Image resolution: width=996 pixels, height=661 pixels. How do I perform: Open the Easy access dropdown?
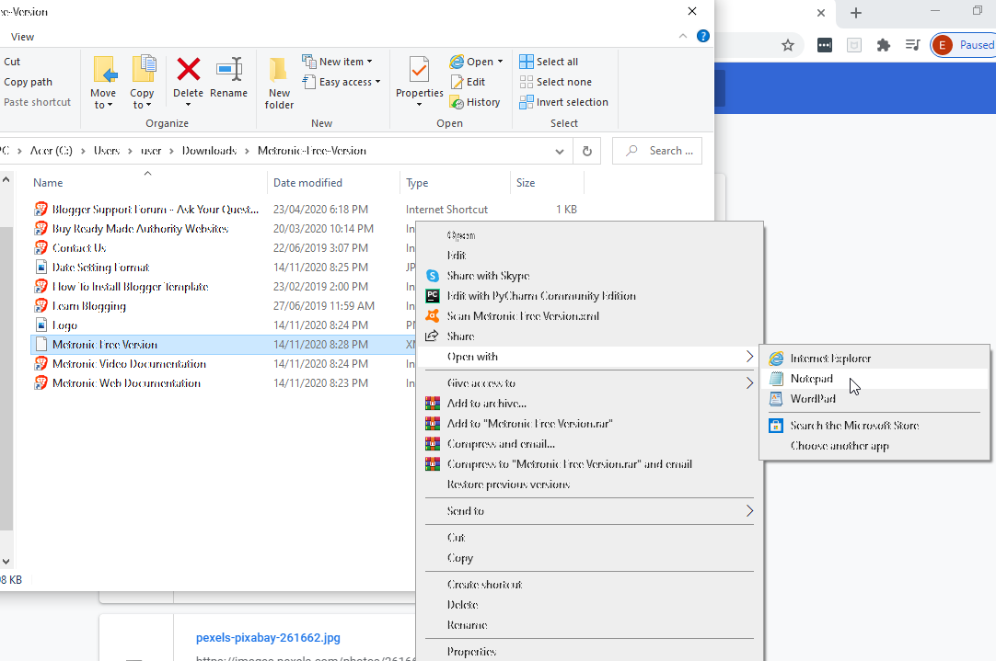pos(342,82)
